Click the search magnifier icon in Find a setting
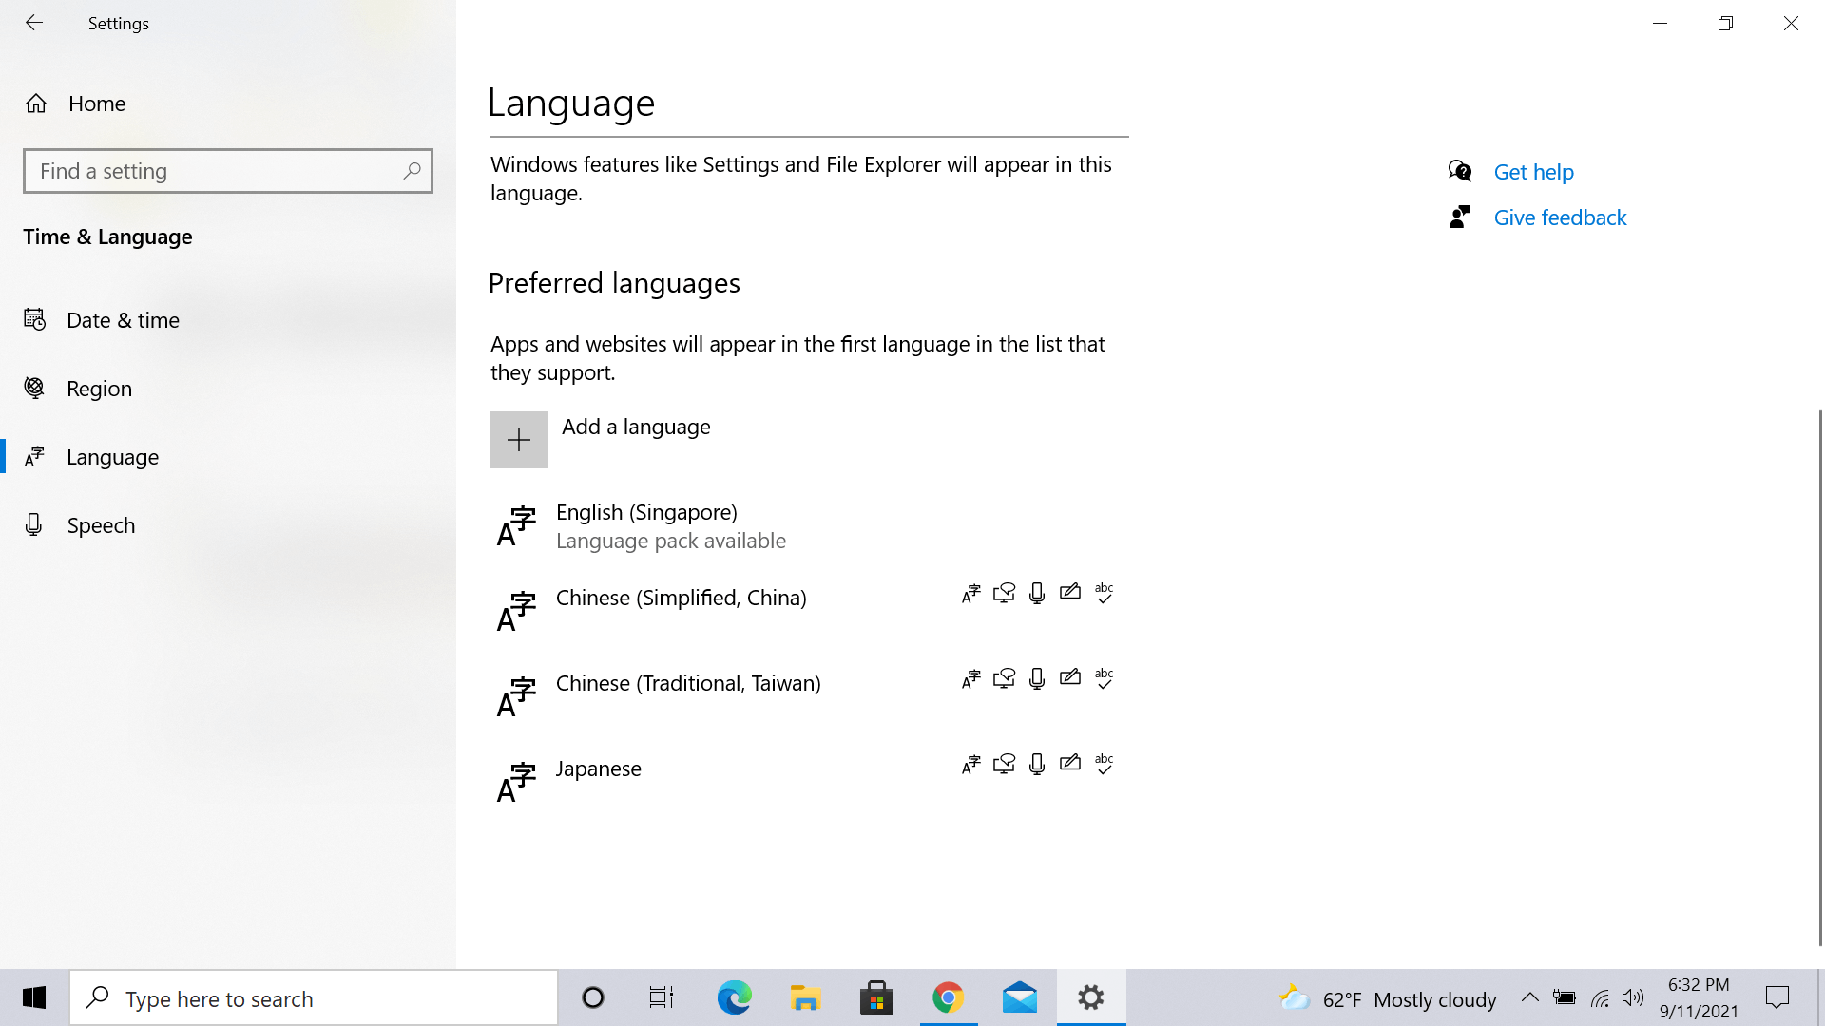 coord(412,171)
